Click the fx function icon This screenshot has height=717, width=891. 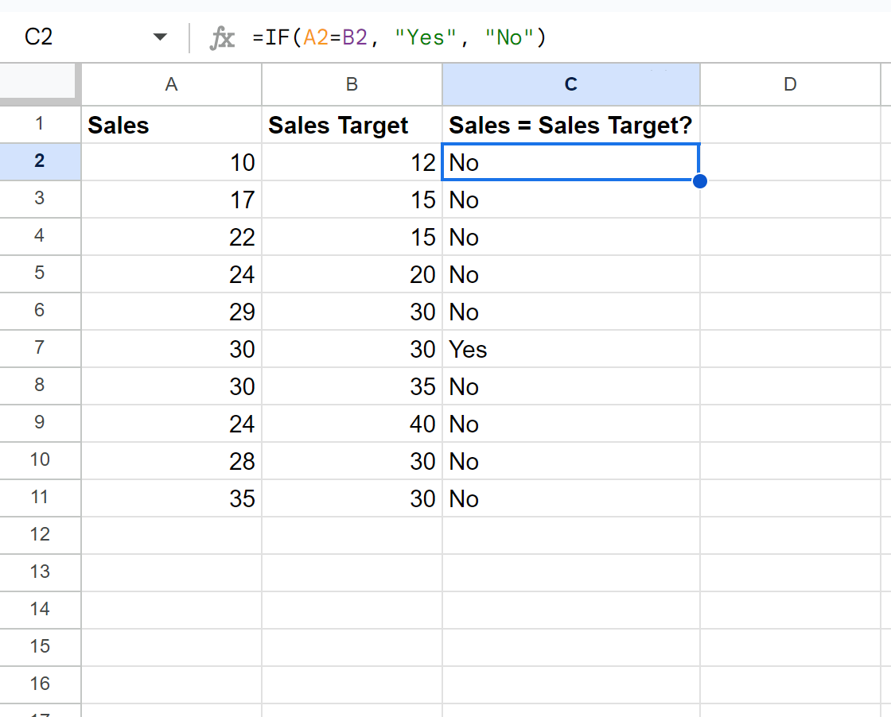click(222, 38)
